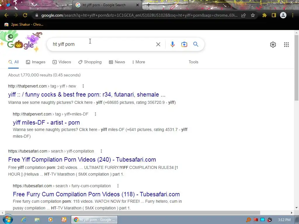This screenshot has height=224, width=299.
Task: Click the share page icon in address bar
Action: point(244,15)
